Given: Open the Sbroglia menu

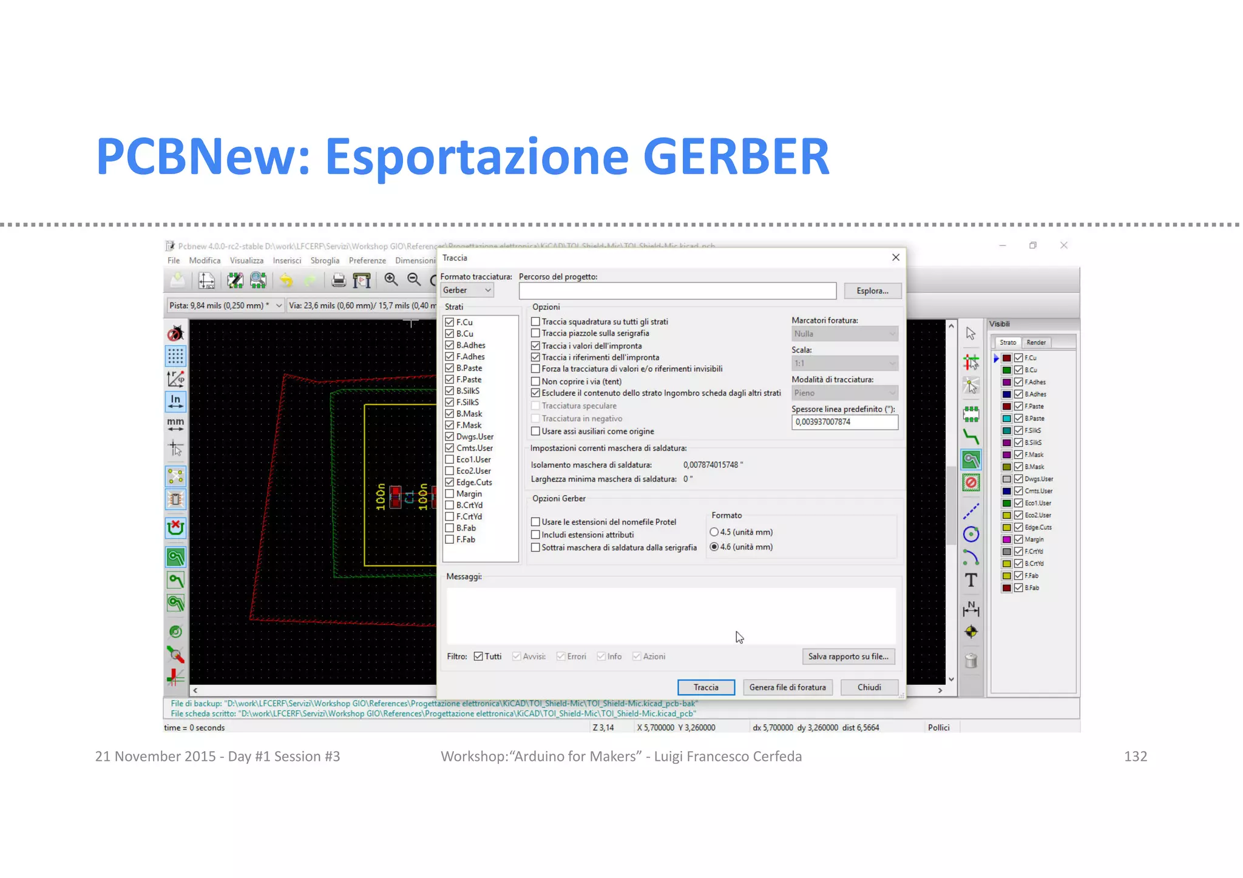Looking at the screenshot, I should tap(325, 260).
